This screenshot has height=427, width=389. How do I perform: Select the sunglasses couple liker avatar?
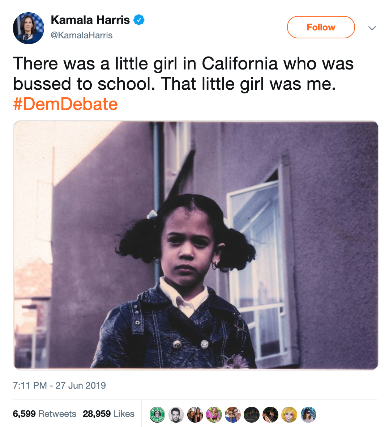click(233, 415)
